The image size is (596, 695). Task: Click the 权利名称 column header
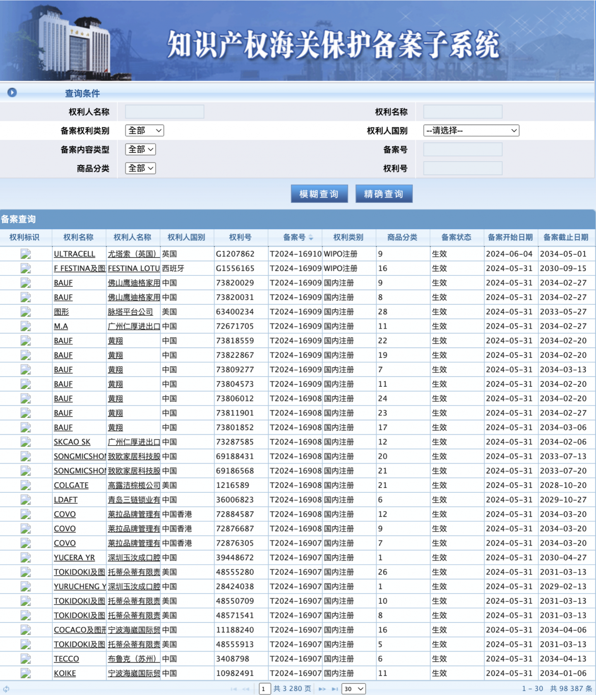pyautogui.click(x=79, y=237)
